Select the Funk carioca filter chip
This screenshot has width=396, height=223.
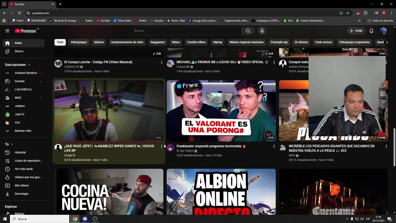coord(323,42)
